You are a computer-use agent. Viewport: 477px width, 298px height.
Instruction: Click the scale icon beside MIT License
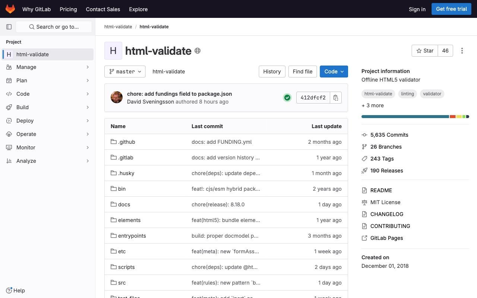click(364, 202)
